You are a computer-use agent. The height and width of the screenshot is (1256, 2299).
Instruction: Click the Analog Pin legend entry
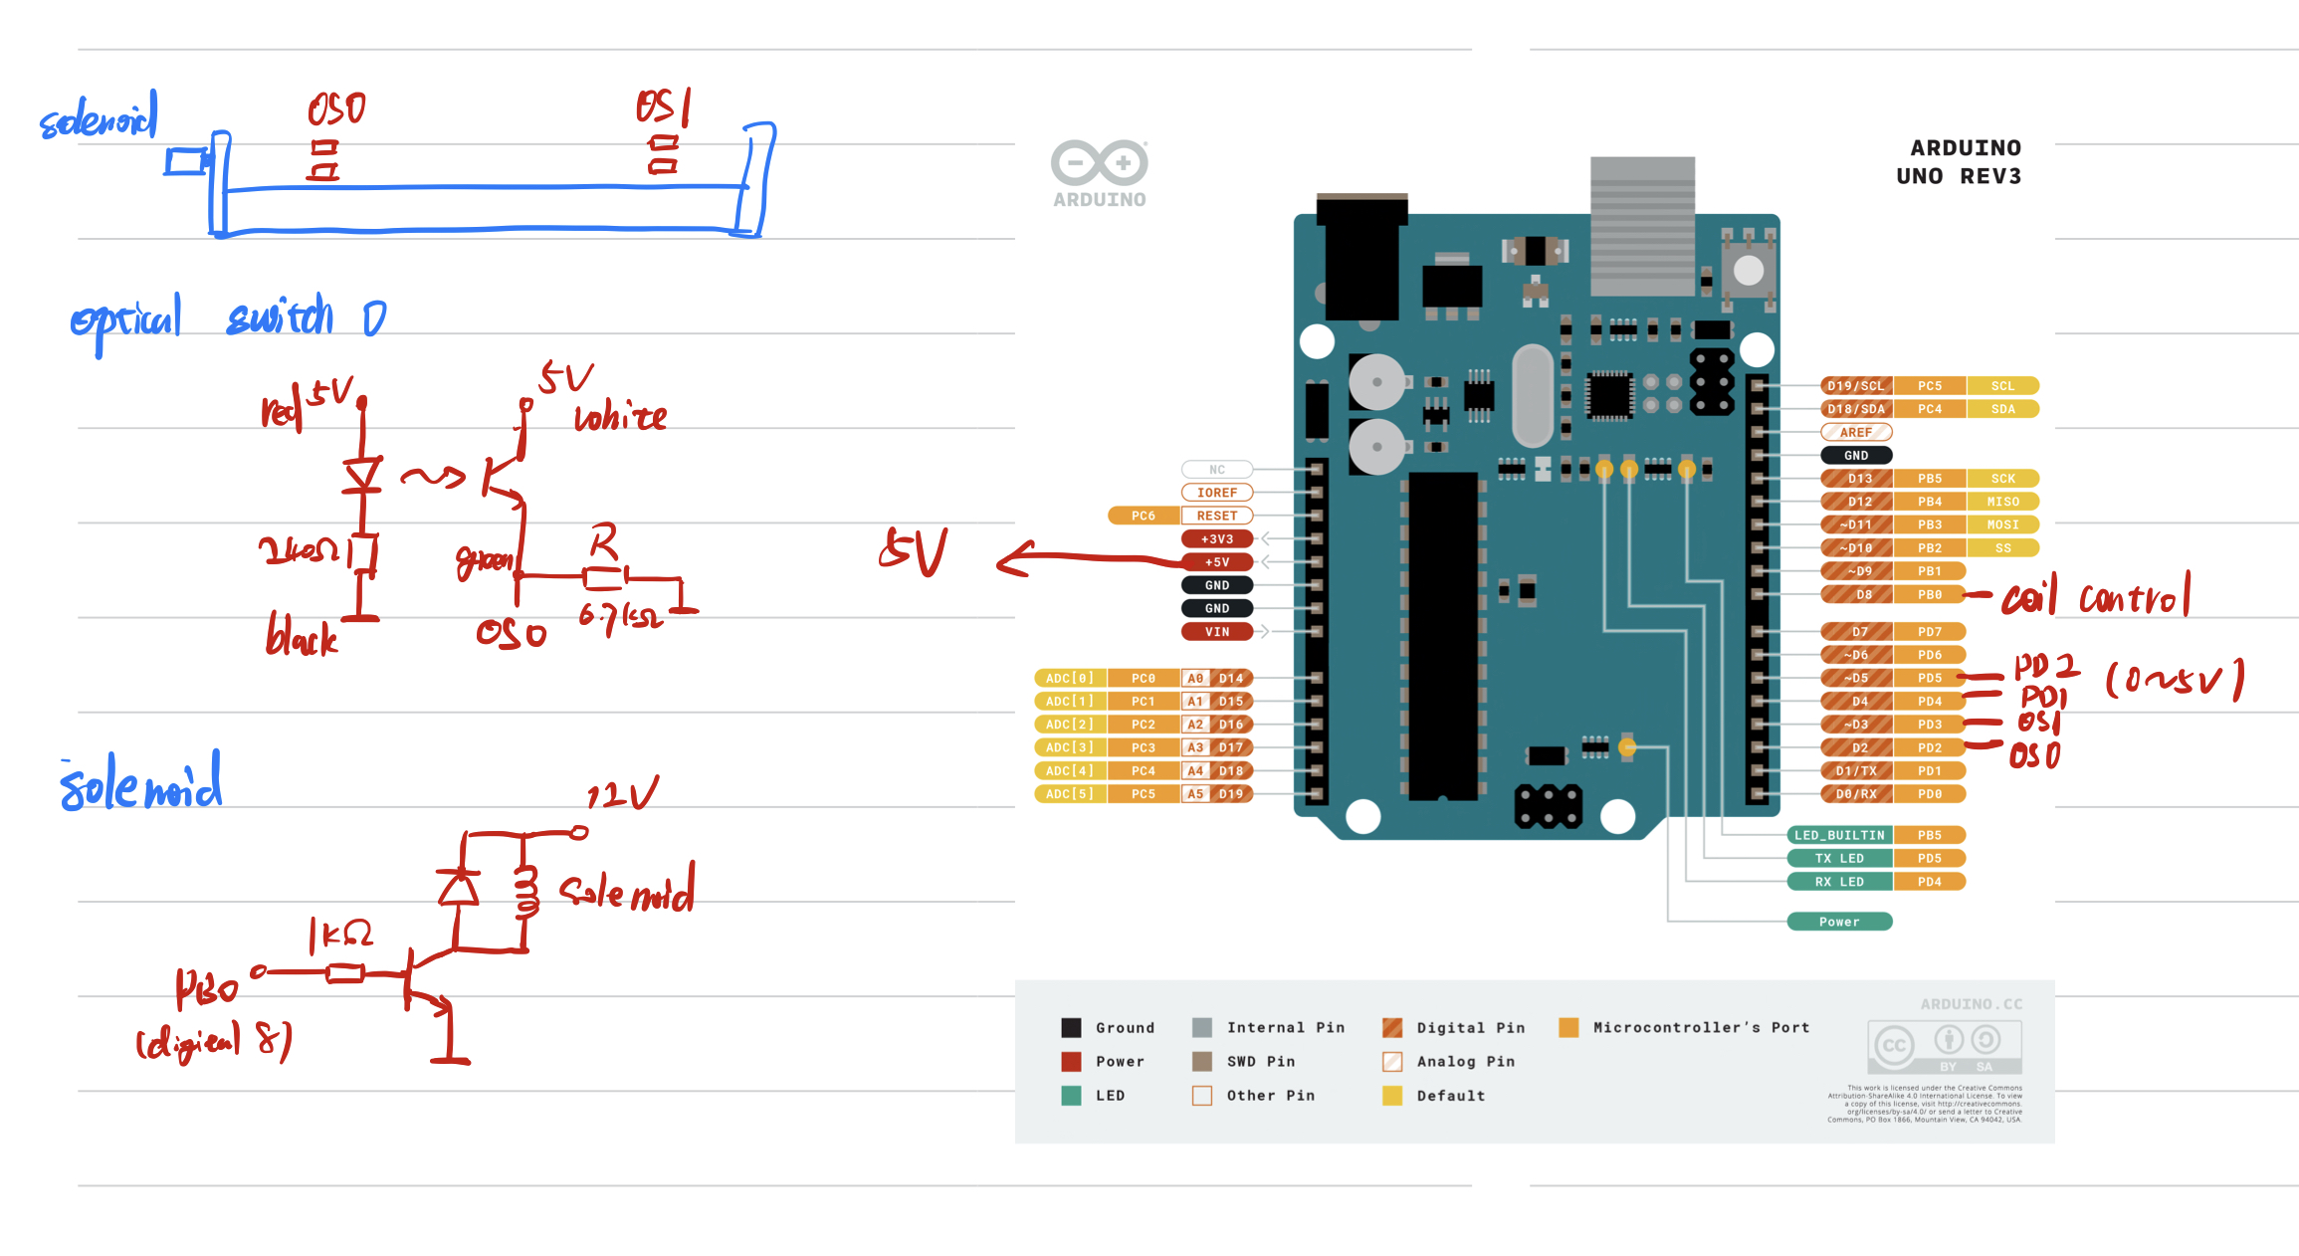1449,1062
